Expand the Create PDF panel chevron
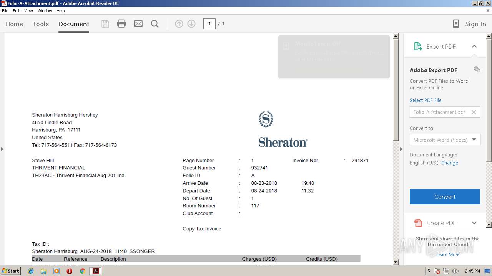Viewport: 492px width, 276px height. coord(474,223)
